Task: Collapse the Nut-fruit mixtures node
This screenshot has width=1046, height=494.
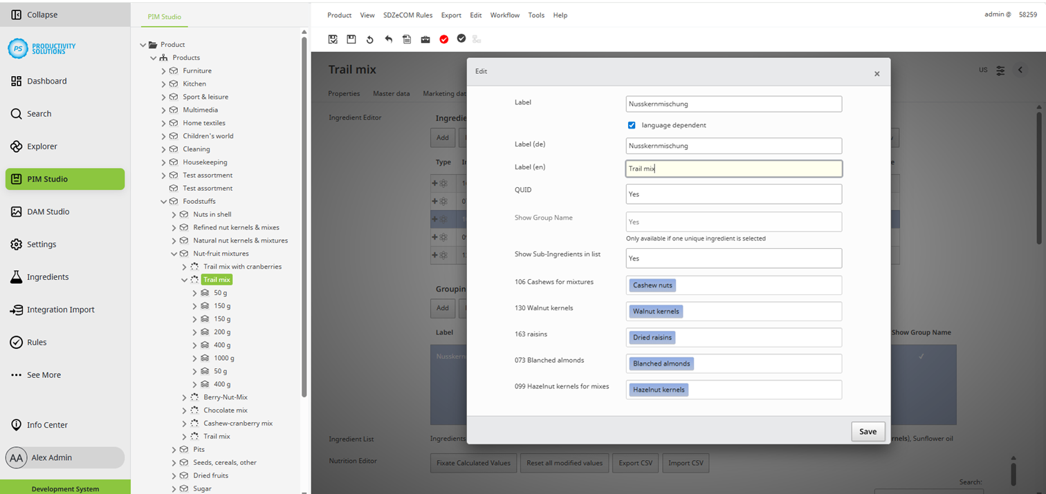Action: (175, 253)
